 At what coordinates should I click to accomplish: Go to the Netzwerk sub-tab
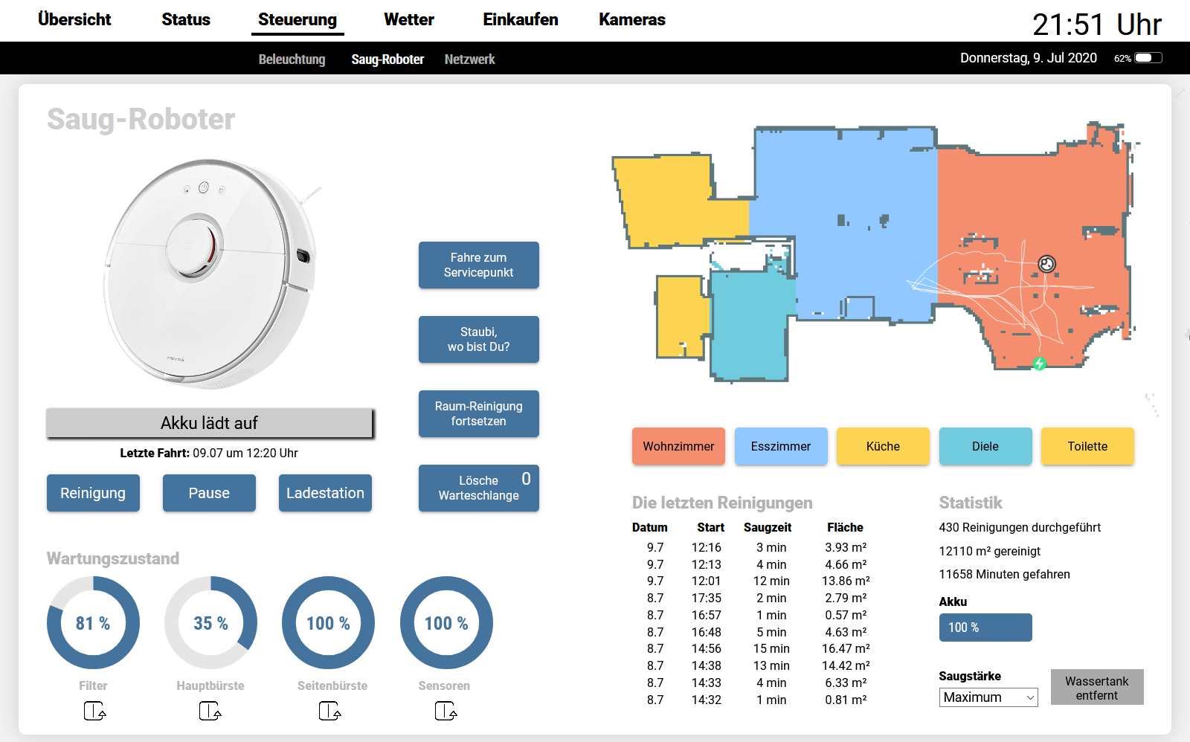click(x=469, y=59)
